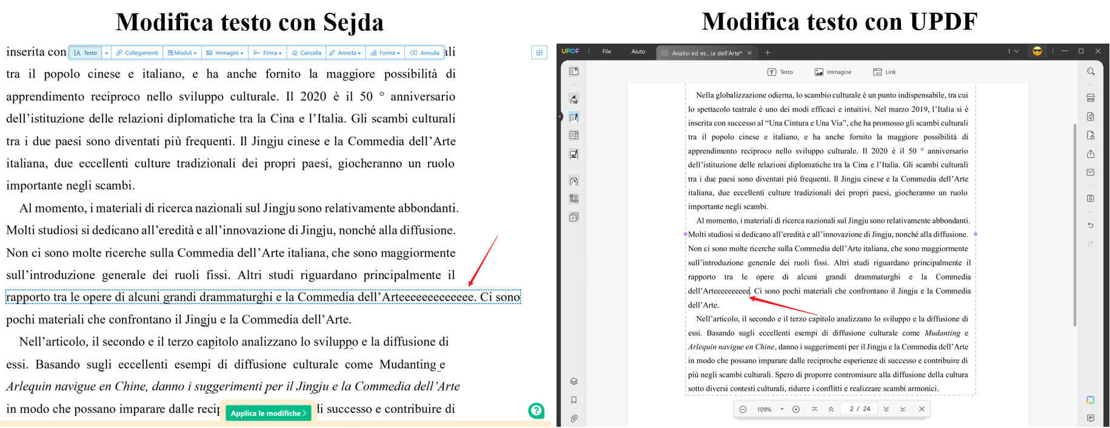Expand the Moduli dropdown in Sejda

coord(182,53)
